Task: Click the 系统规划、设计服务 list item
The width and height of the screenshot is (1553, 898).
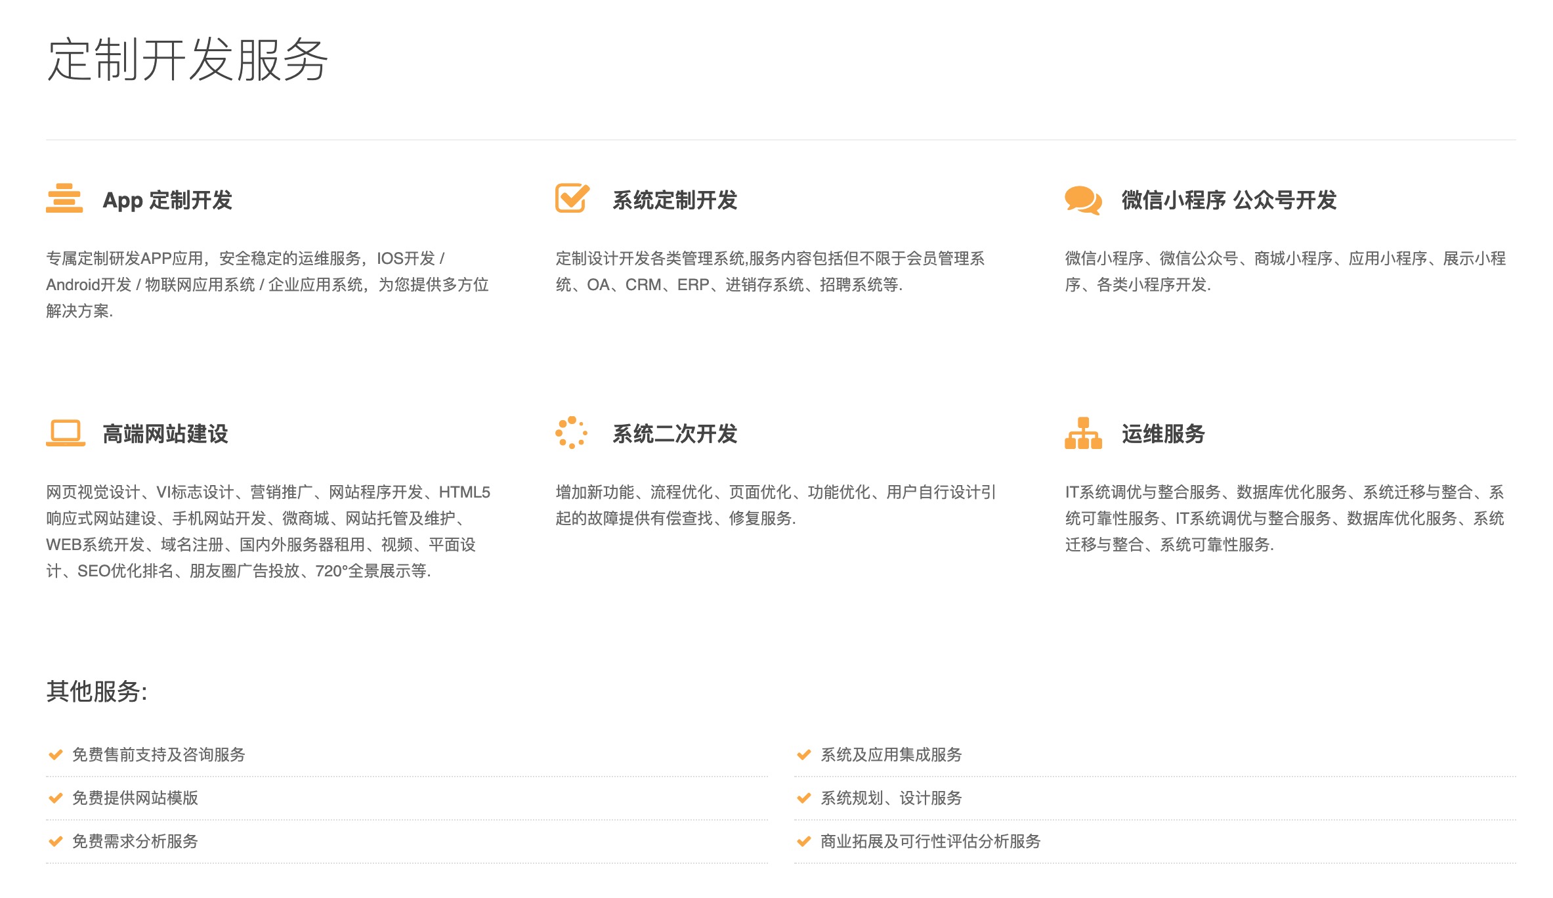Action: pos(890,798)
